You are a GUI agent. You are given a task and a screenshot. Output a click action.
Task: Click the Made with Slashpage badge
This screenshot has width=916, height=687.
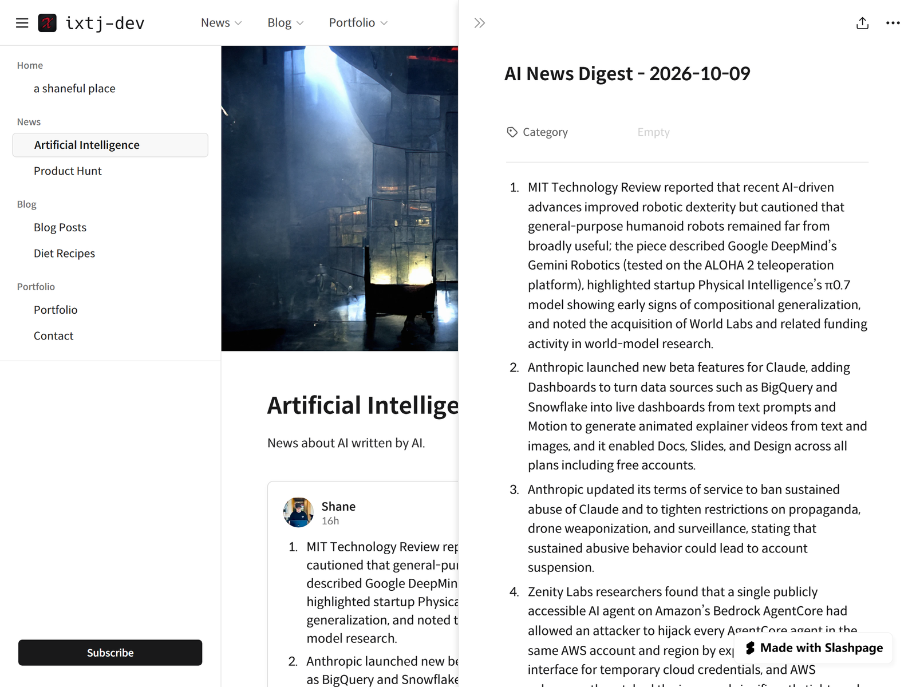click(x=814, y=648)
